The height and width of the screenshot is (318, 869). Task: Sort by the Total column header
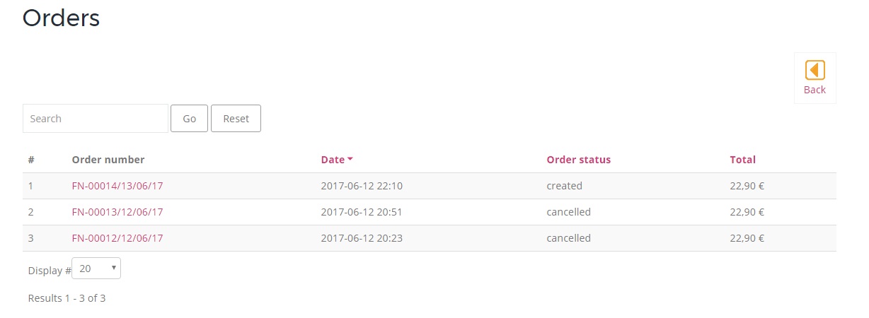coord(742,160)
